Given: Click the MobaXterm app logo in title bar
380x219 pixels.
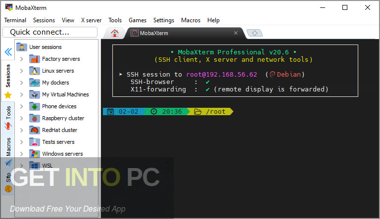Looking at the screenshot, I should point(9,7).
